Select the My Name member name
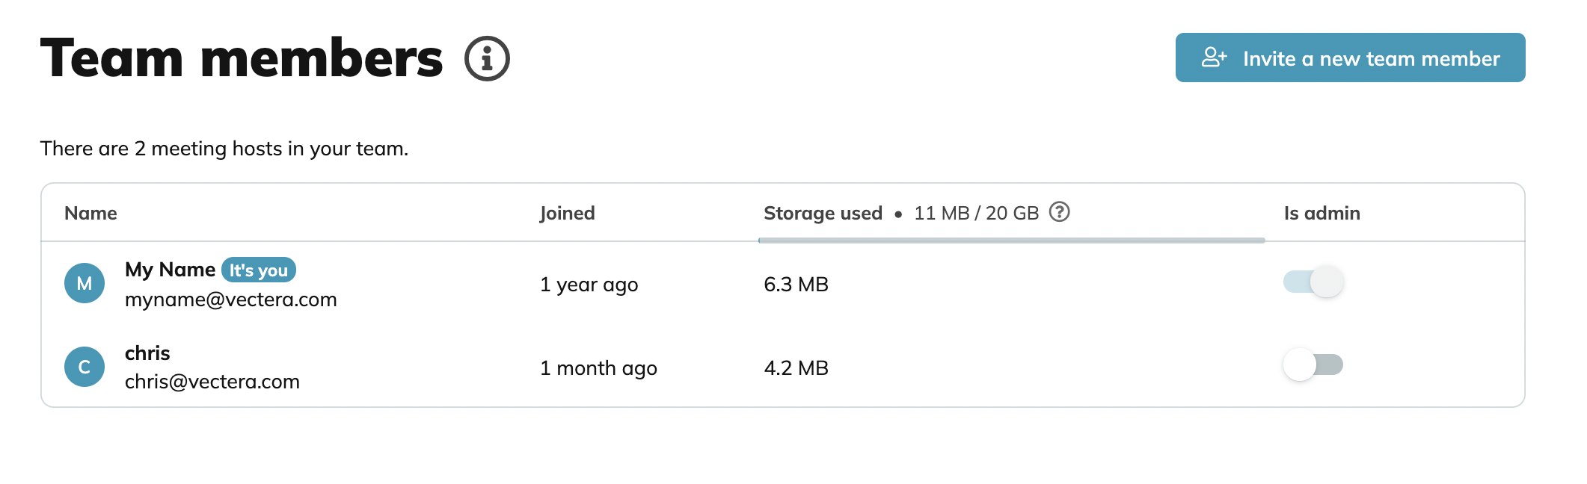1587x484 pixels. 170,270
